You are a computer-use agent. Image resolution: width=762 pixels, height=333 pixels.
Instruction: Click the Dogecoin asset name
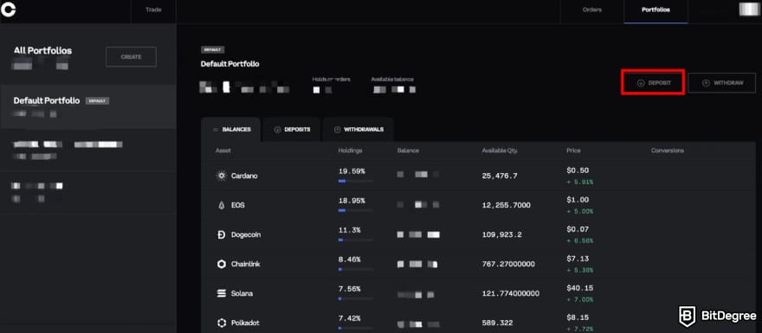246,235
